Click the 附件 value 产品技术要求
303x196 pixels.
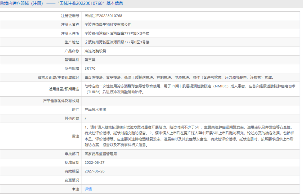pos(96,109)
